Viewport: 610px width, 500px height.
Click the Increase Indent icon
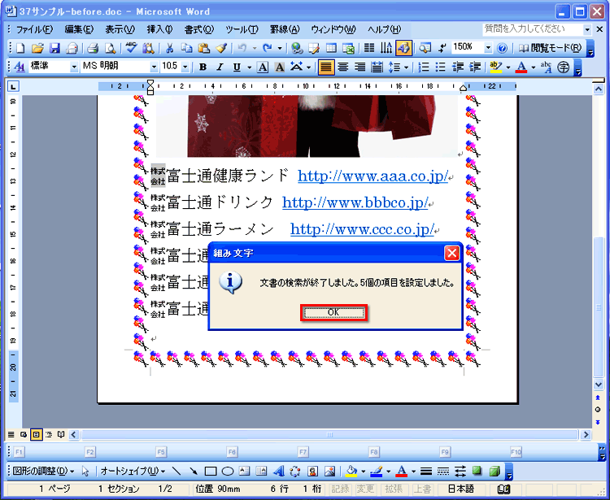(x=475, y=67)
